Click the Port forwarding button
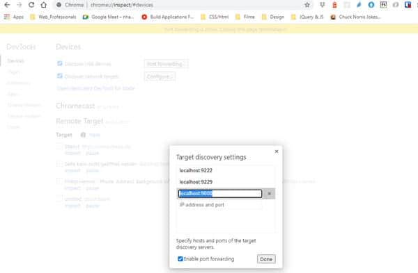The height and width of the screenshot is (273, 418). 167,64
